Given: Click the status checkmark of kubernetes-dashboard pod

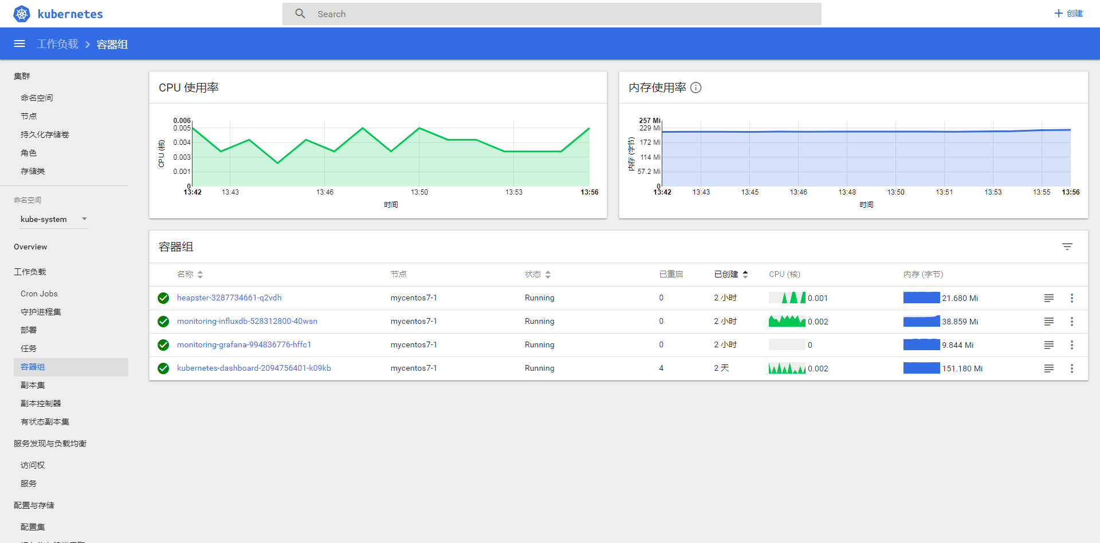Looking at the screenshot, I should pos(163,368).
